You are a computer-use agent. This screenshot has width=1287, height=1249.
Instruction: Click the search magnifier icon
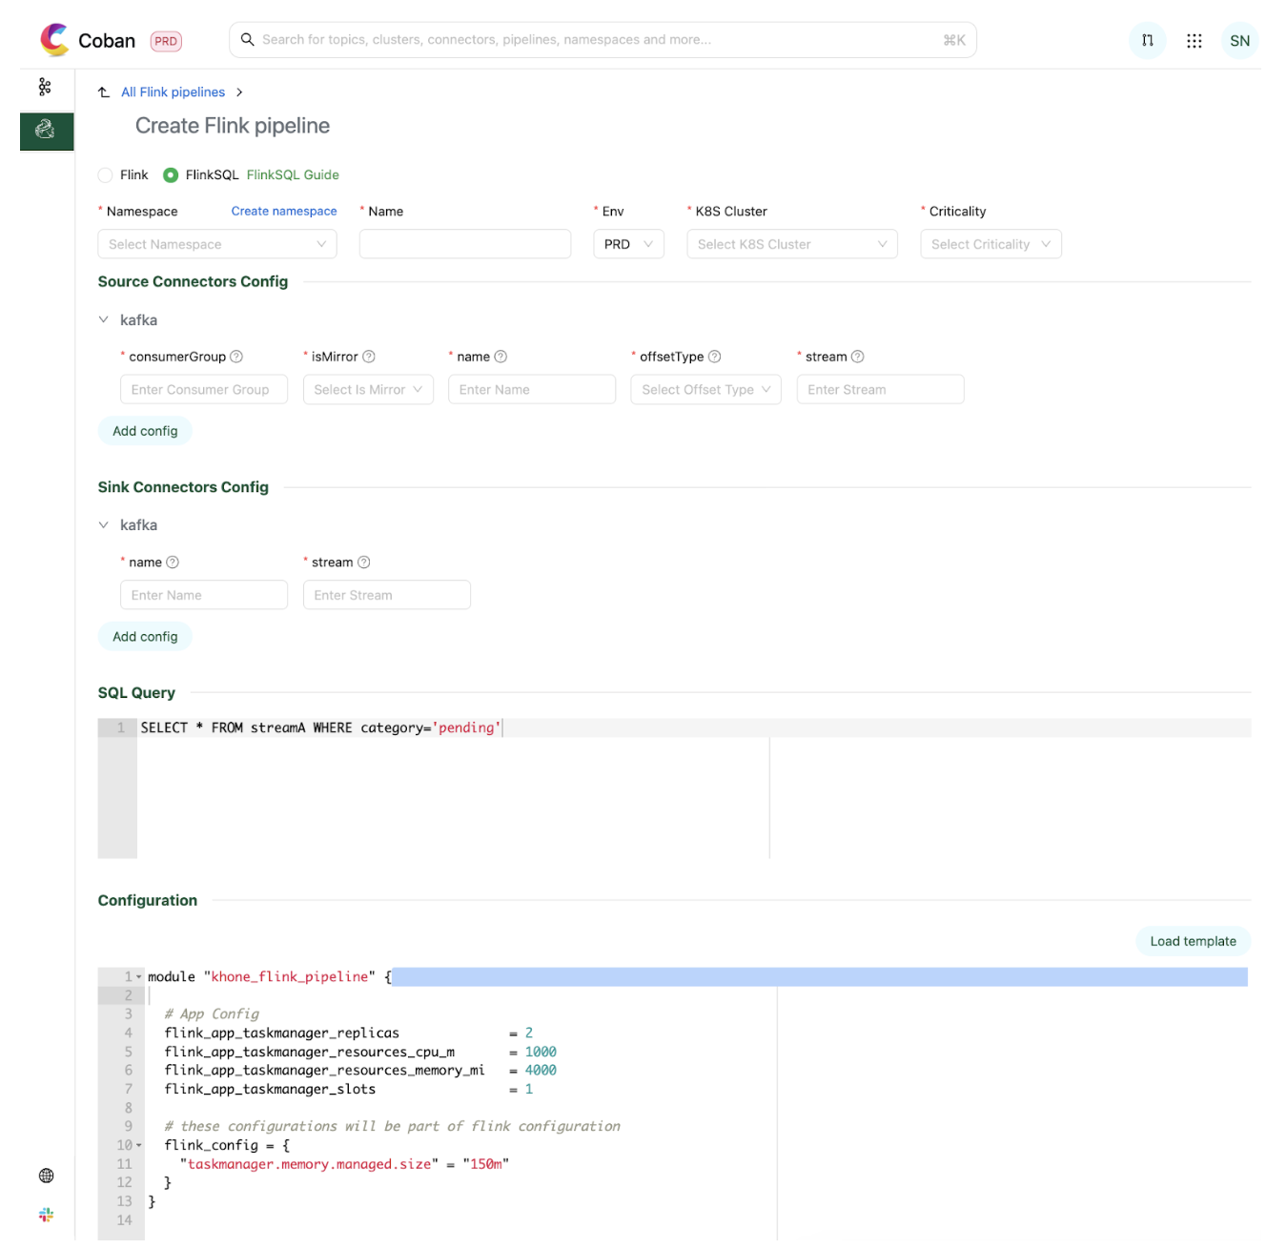coord(247,39)
